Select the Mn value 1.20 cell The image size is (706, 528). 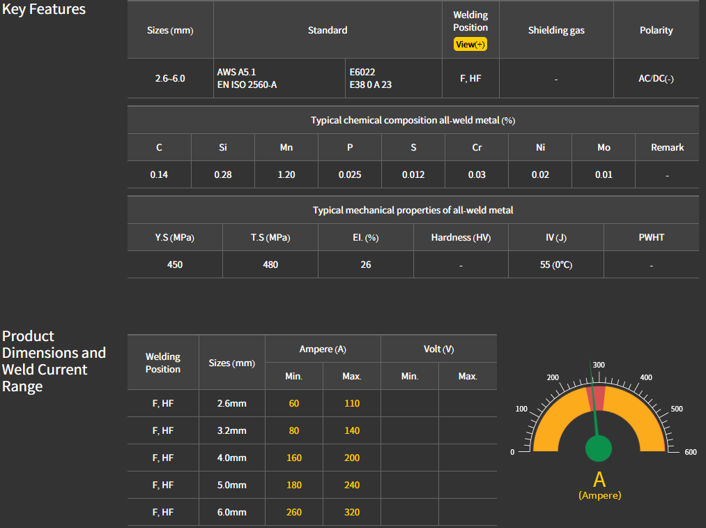point(286,174)
